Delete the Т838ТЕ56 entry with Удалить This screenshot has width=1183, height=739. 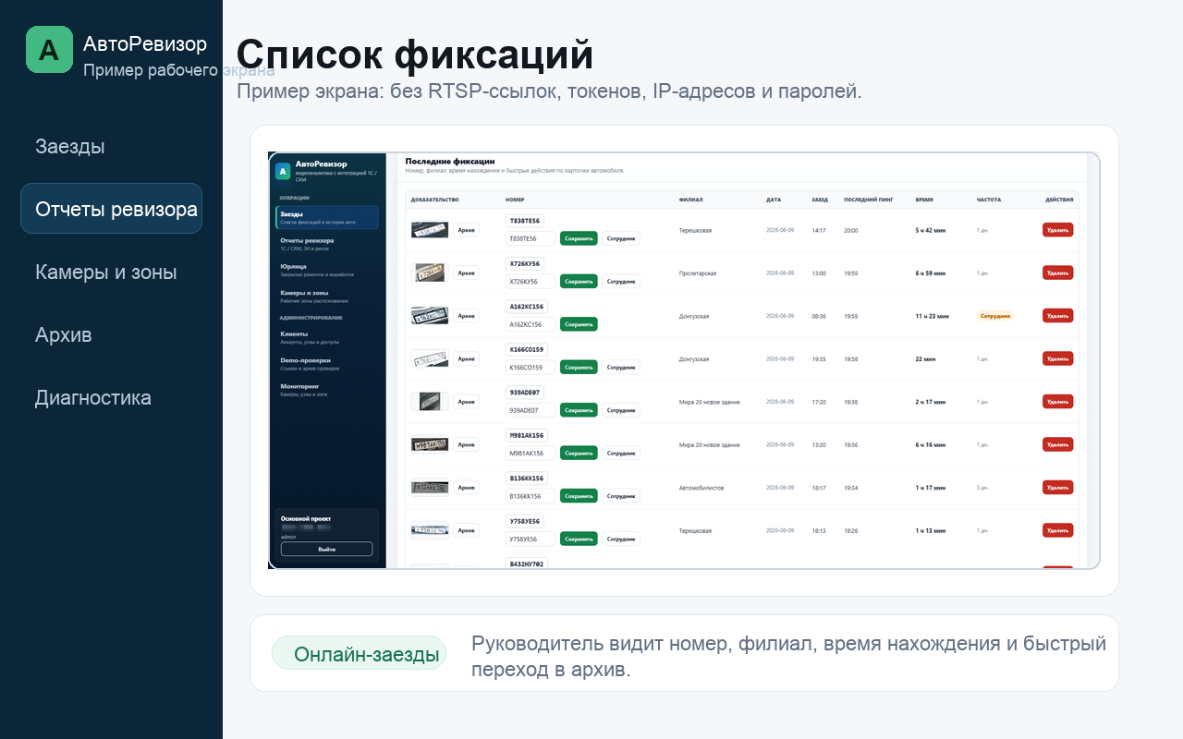point(1058,230)
